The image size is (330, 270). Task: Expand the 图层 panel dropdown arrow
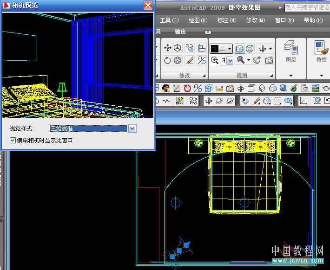[x=291, y=76]
